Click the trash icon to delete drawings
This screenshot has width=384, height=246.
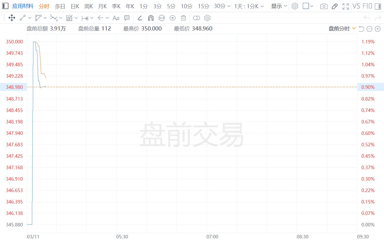[183, 18]
